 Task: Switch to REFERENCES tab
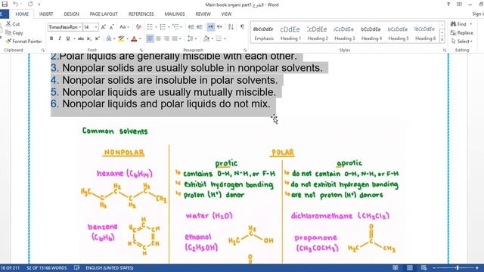[141, 14]
